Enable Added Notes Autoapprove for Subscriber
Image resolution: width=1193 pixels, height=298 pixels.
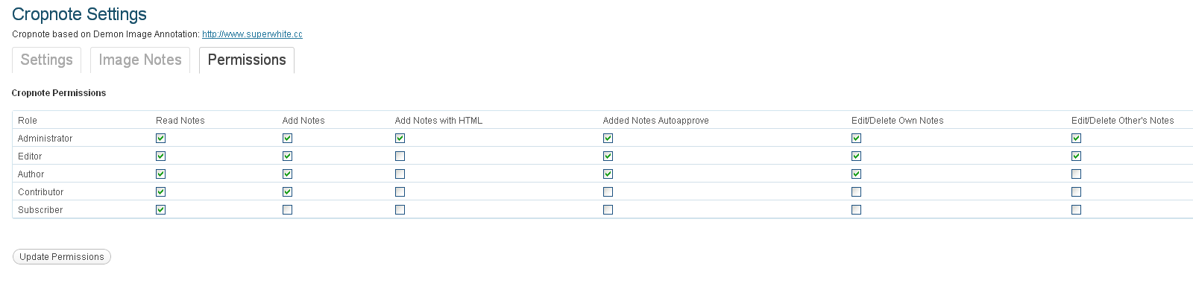click(608, 209)
